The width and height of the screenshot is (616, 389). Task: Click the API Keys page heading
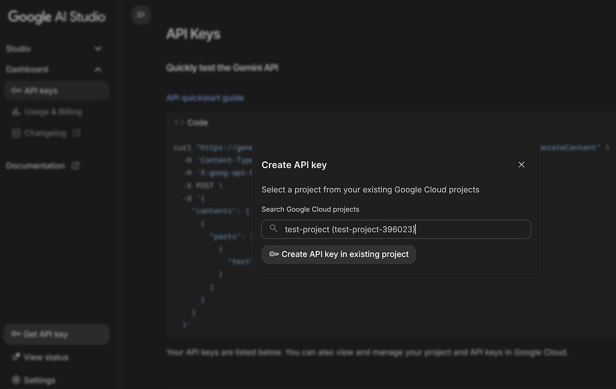pos(193,34)
